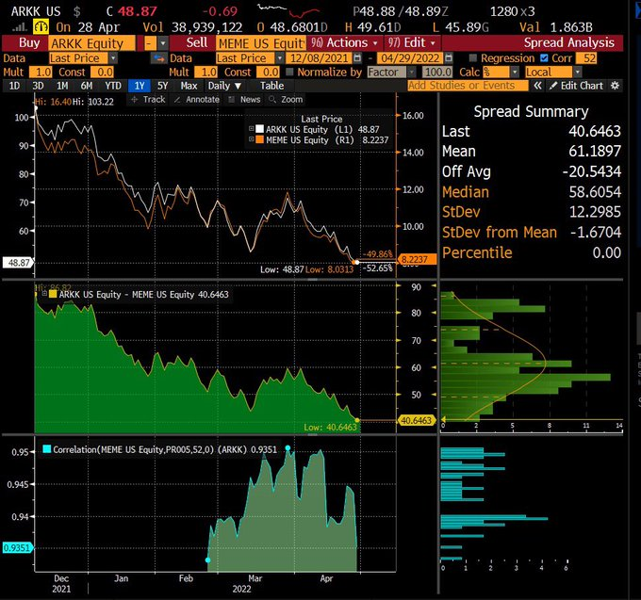
Task: Click the Corr period 52 field
Action: pos(587,58)
